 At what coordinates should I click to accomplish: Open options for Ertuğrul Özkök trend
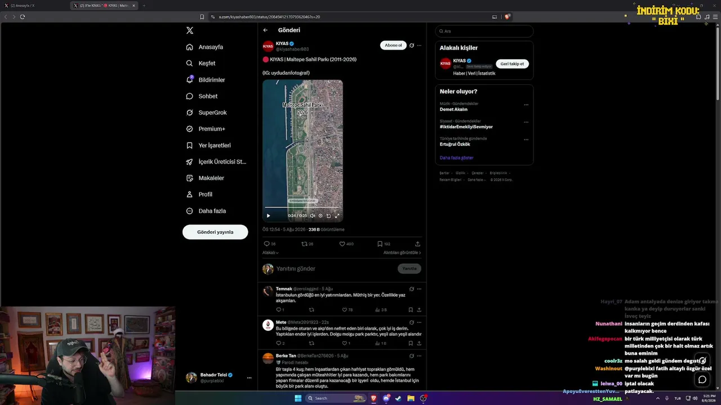[526, 139]
